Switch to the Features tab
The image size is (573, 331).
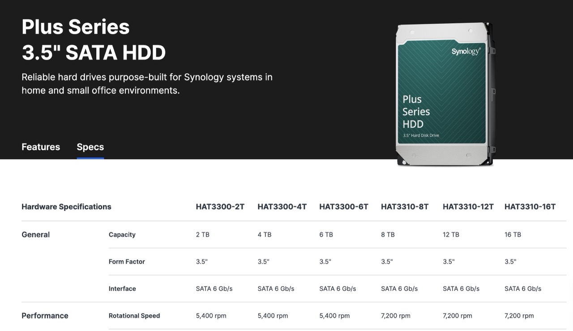pos(41,147)
